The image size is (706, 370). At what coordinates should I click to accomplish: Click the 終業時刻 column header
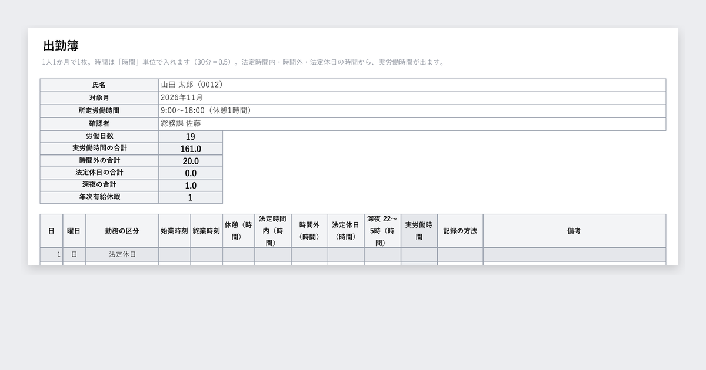pyautogui.click(x=207, y=231)
